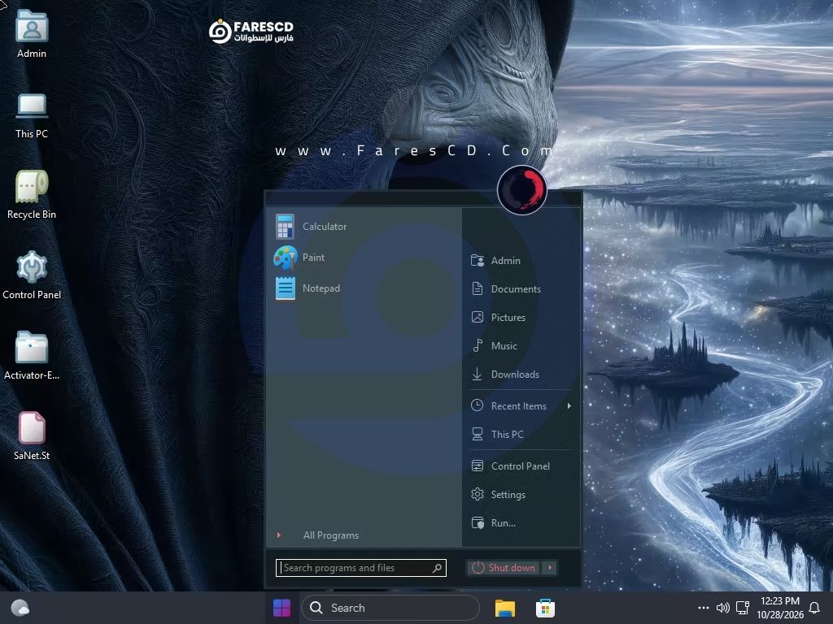Click the Shut down button

(503, 568)
